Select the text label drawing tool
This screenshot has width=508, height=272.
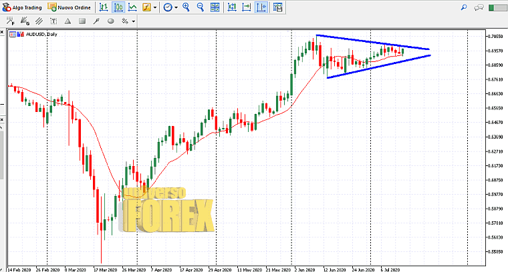[53, 21]
